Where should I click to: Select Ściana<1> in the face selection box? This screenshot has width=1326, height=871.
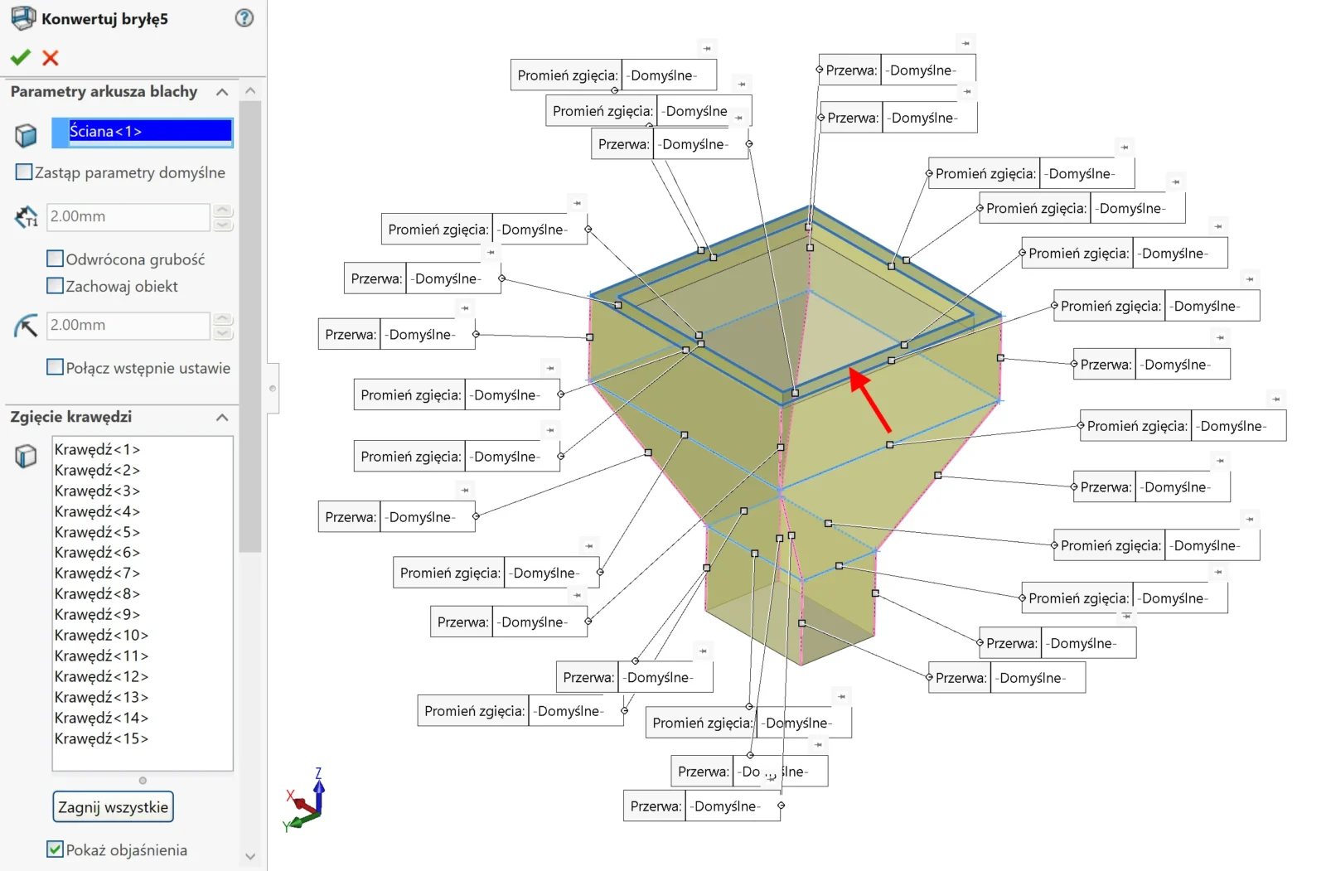point(143,132)
